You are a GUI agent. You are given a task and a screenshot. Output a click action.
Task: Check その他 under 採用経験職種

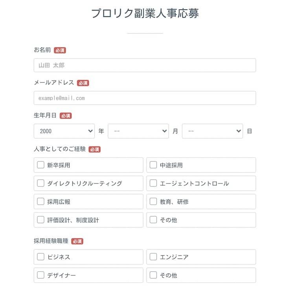point(153,275)
